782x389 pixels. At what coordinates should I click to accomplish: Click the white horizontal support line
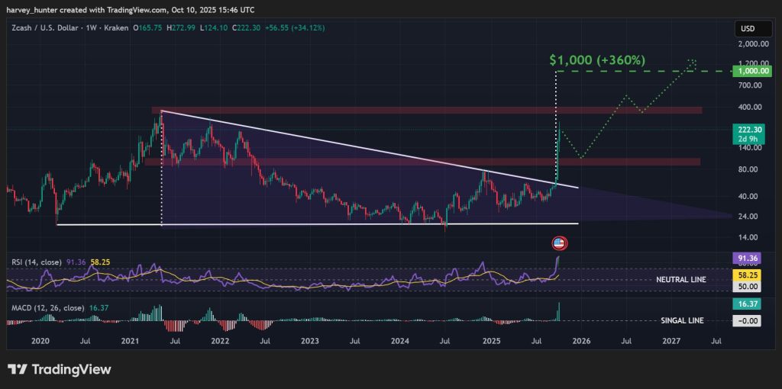point(305,224)
